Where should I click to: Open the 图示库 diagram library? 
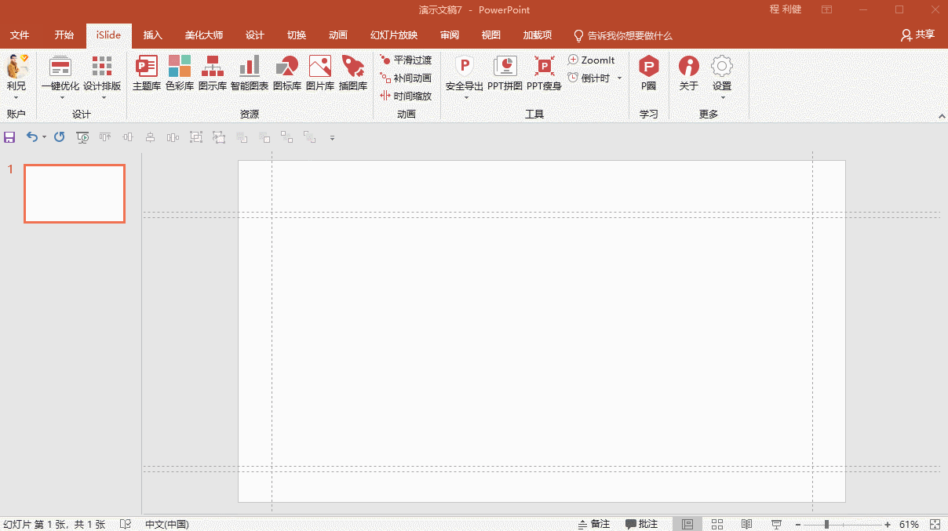pyautogui.click(x=212, y=73)
